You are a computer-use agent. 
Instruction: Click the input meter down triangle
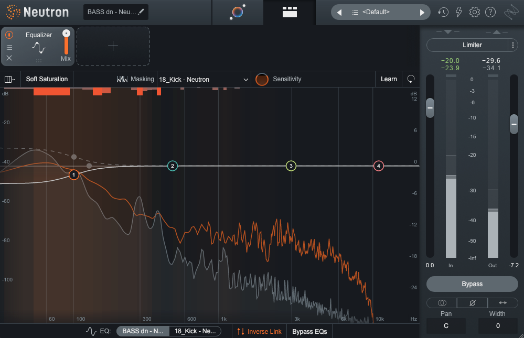click(448, 32)
